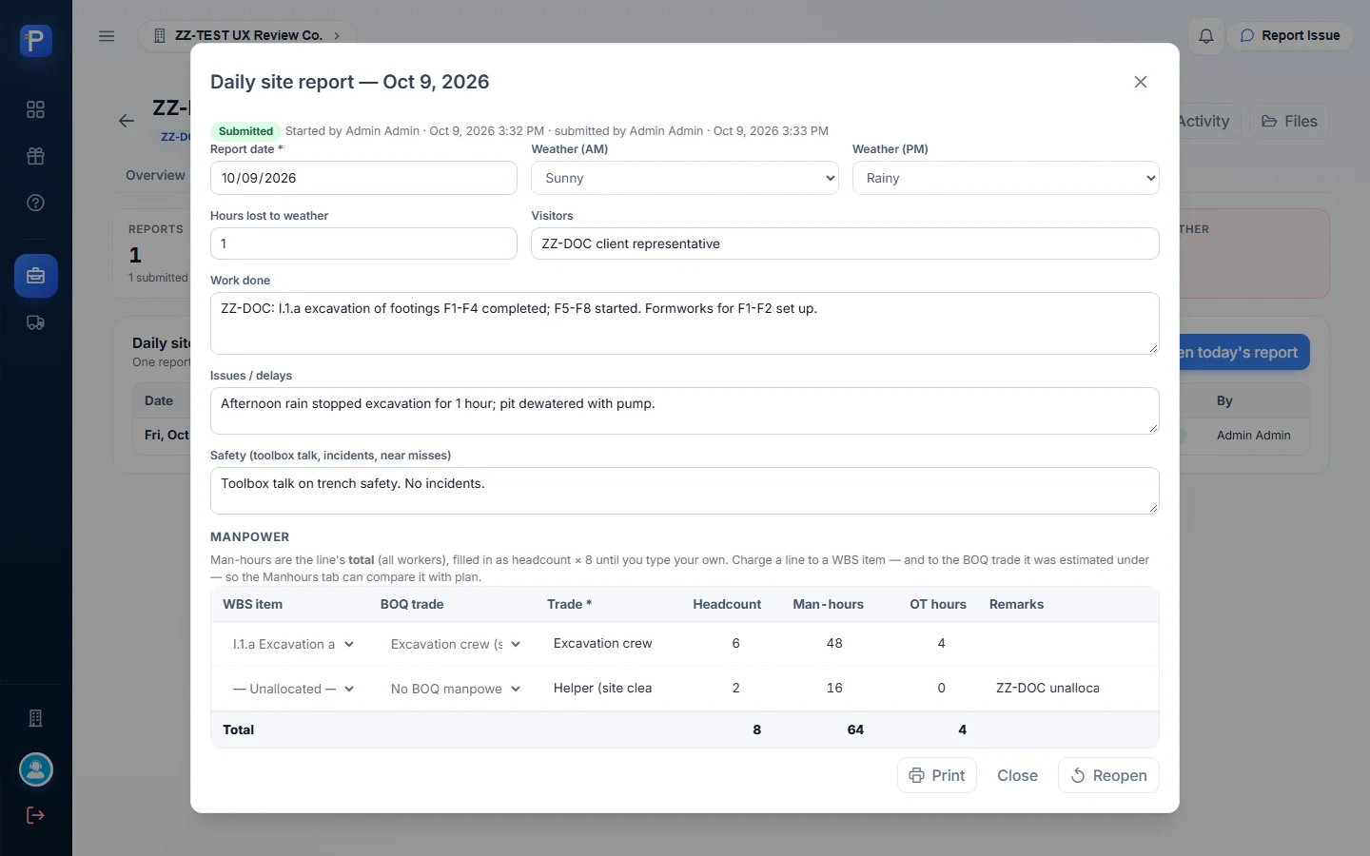Expand the WBS item dropdown for I.1.a Excavation
The height and width of the screenshot is (856, 1370).
click(x=294, y=644)
